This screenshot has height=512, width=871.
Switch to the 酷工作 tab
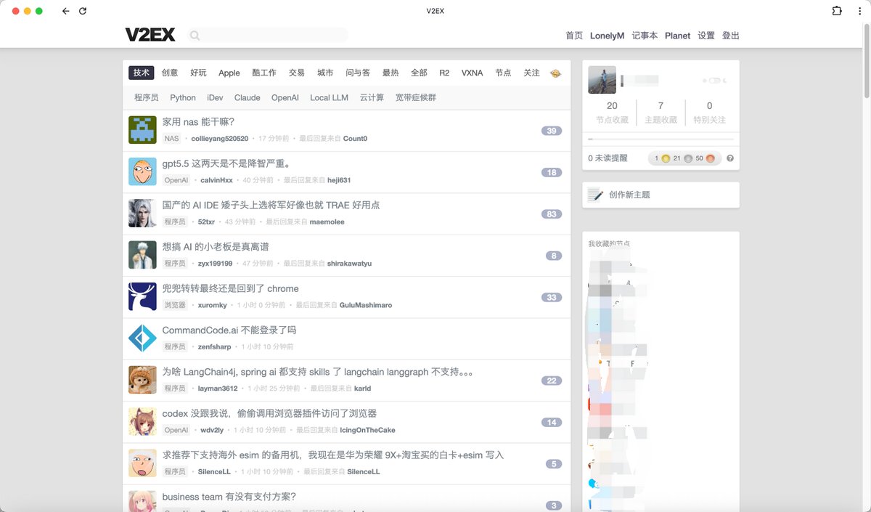(x=264, y=73)
